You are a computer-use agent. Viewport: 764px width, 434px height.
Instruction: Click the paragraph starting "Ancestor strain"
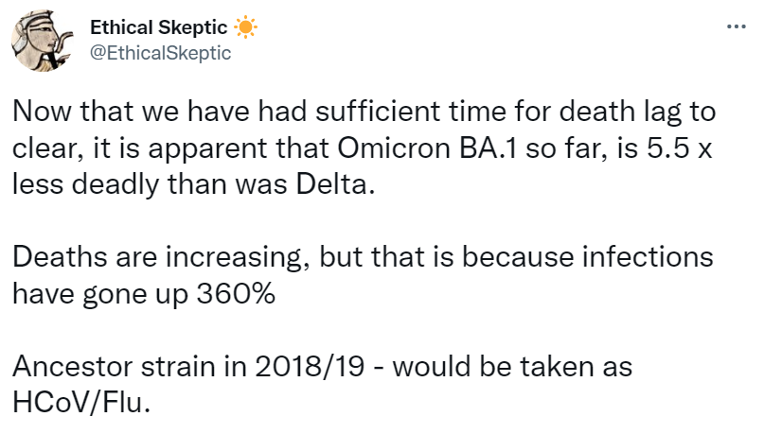322,383
